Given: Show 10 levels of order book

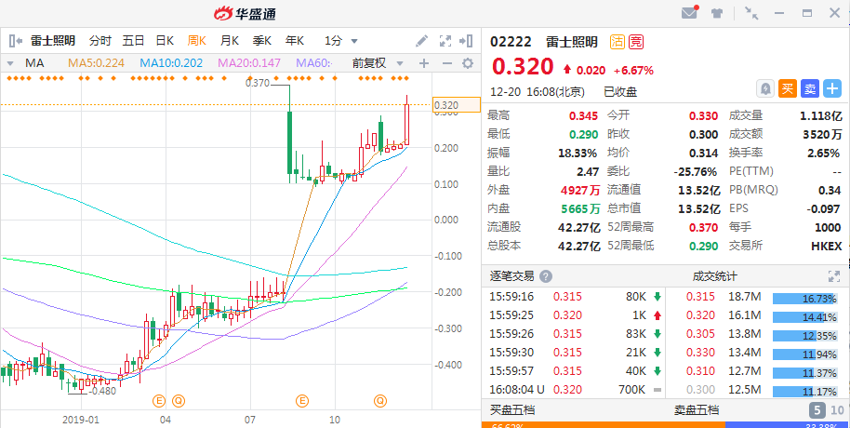Looking at the screenshot, I should click(x=837, y=410).
